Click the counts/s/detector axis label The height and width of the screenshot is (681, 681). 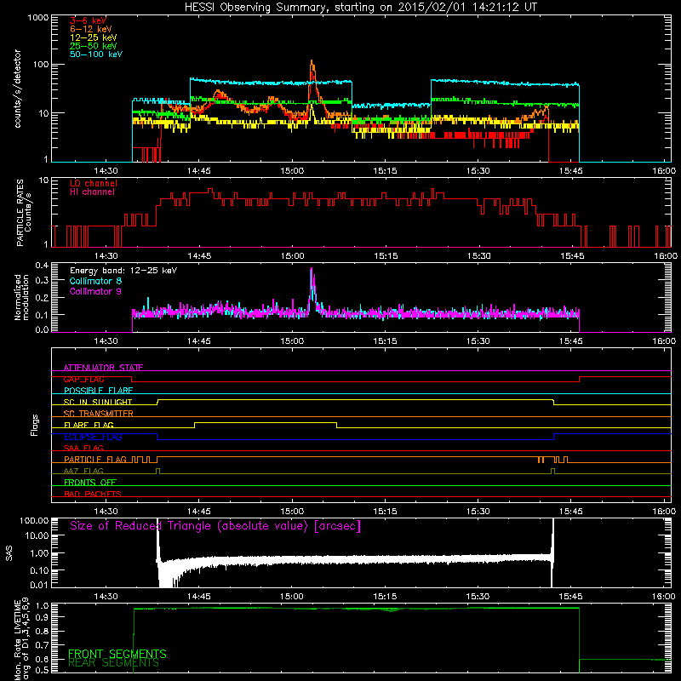(x=17, y=89)
